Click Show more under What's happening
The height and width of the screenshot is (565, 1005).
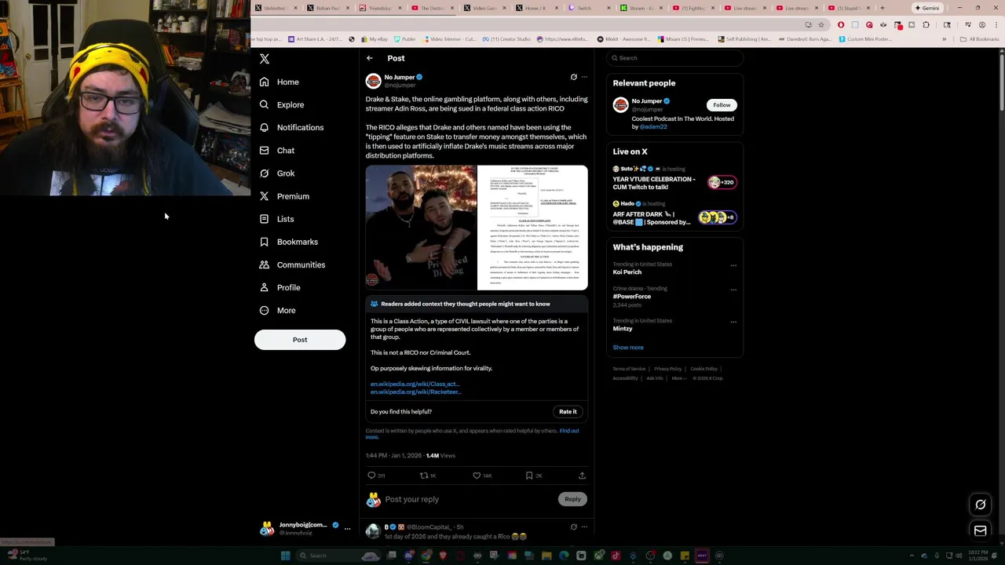click(628, 348)
